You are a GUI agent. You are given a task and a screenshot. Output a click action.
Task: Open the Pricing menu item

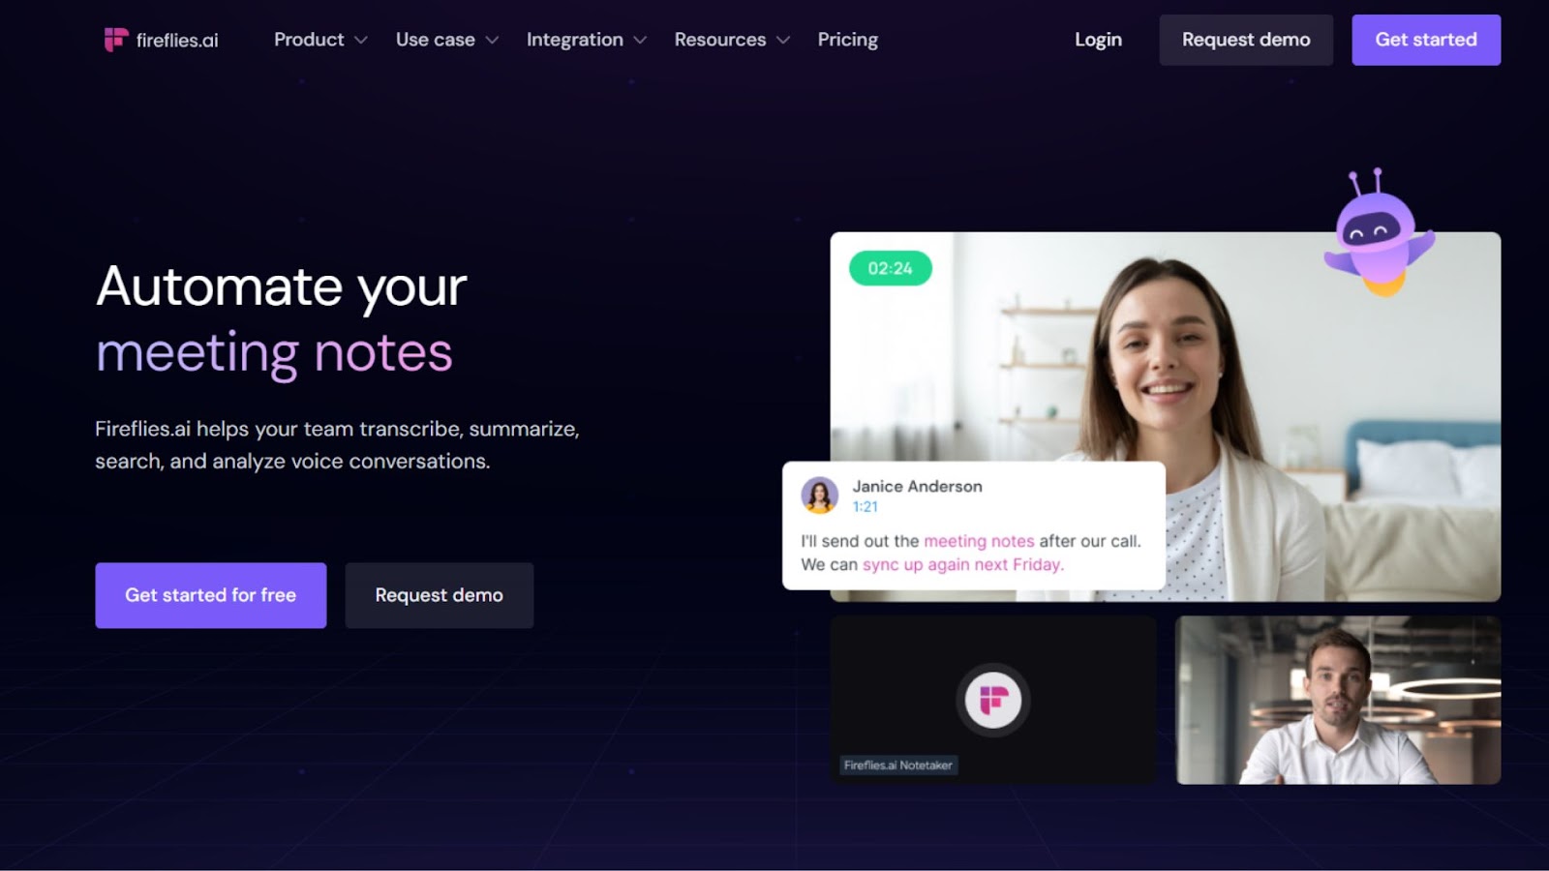[847, 40]
